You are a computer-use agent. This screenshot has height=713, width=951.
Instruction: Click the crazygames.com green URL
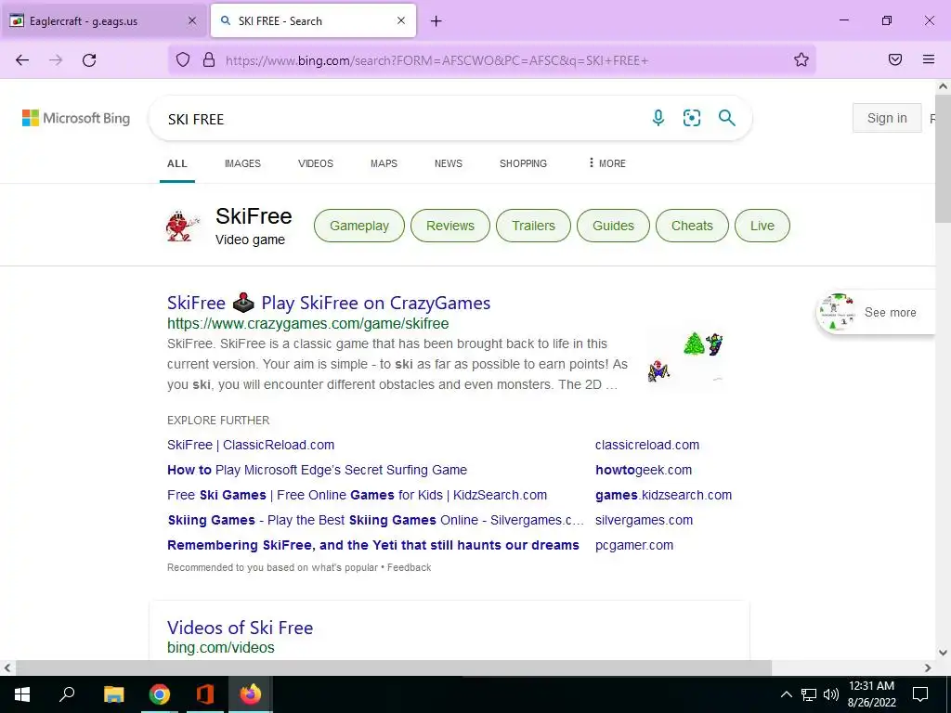point(308,324)
